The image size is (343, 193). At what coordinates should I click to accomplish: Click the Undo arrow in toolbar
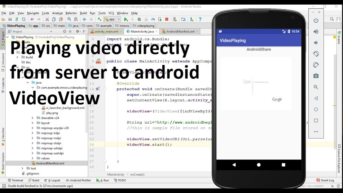[32, 19]
